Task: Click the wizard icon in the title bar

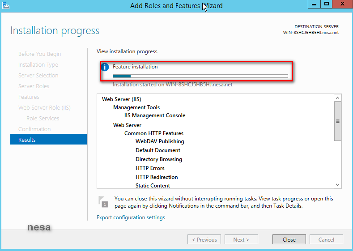Action: [6, 5]
